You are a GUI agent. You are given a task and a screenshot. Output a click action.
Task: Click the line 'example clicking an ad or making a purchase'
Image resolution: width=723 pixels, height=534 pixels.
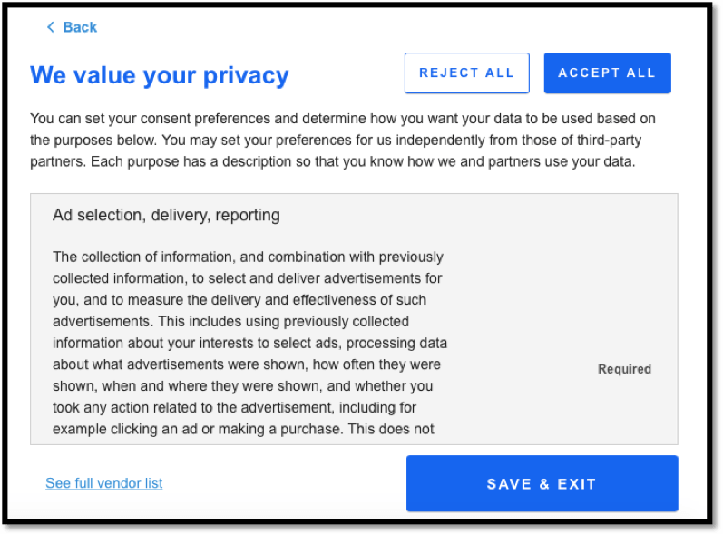point(243,429)
